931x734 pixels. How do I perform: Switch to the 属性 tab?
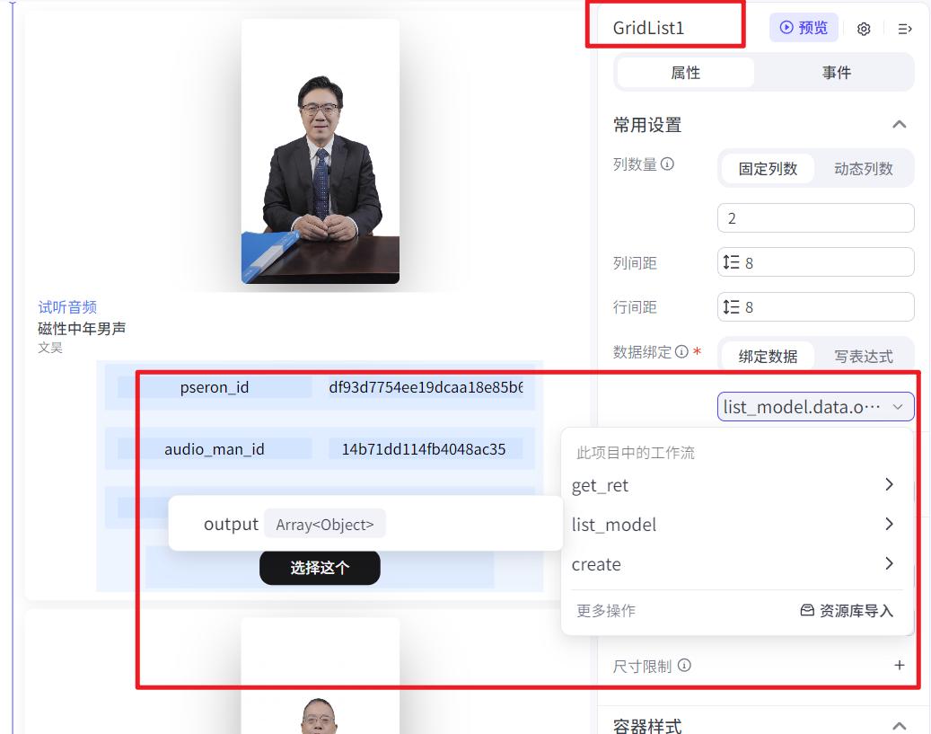tap(687, 72)
